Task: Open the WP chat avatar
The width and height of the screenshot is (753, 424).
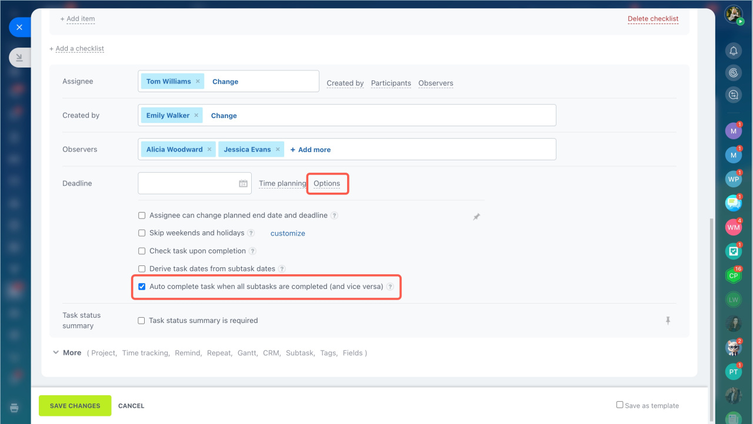Action: [734, 179]
